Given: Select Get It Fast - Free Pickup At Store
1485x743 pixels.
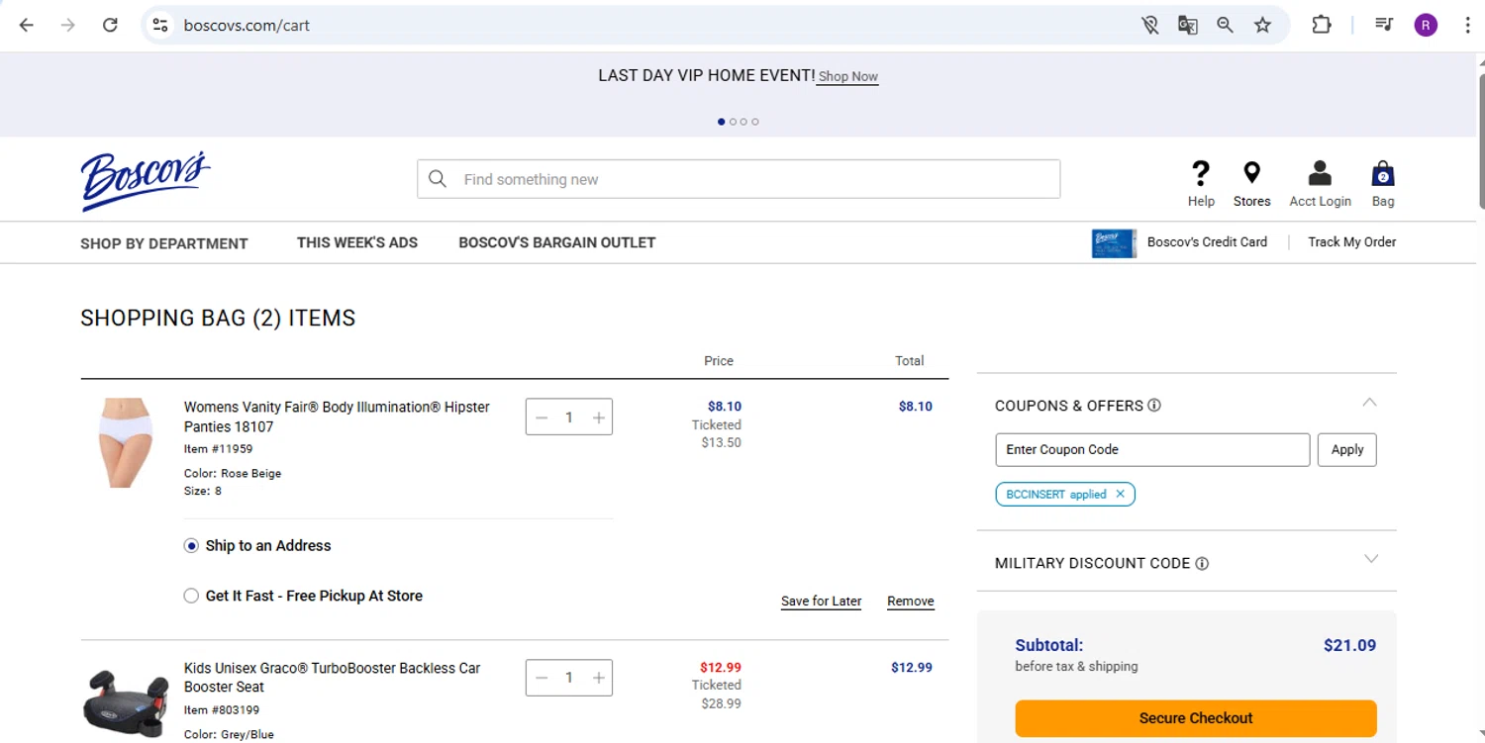Looking at the screenshot, I should pos(191,596).
